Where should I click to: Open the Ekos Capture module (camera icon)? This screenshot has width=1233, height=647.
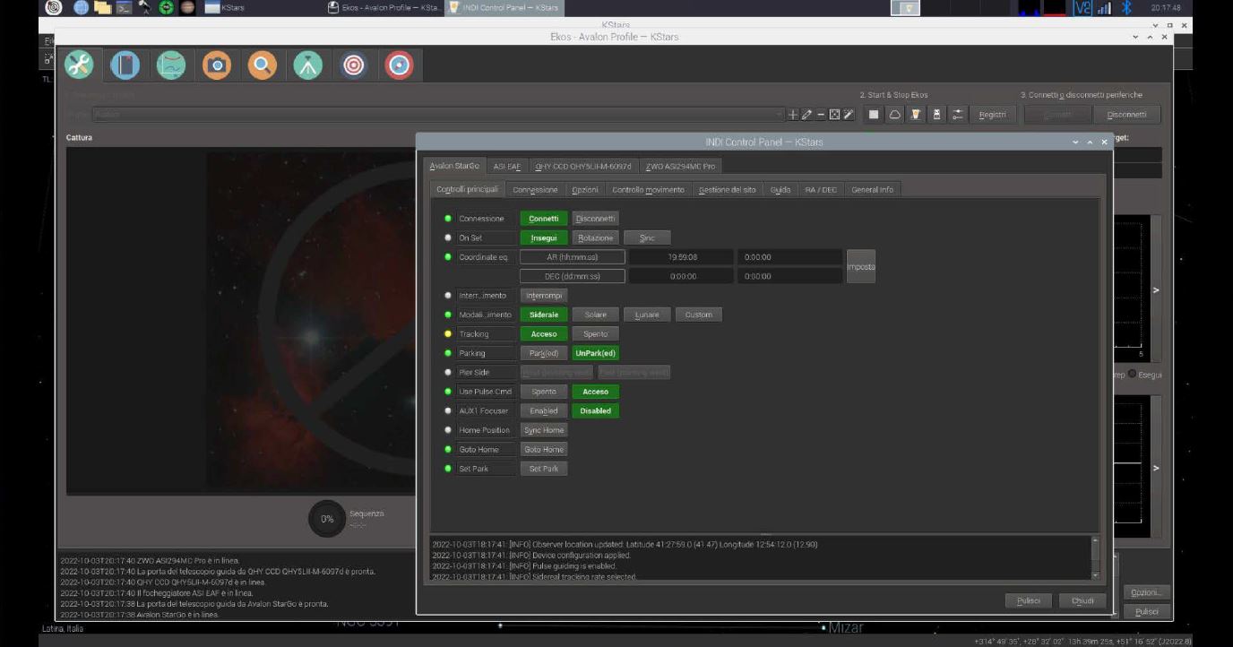pos(216,65)
